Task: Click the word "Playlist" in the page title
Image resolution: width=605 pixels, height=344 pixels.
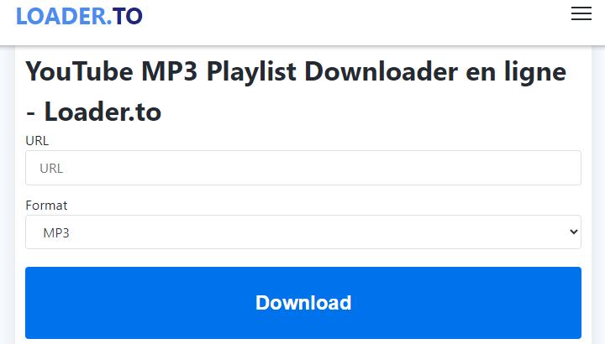Action: pos(251,72)
